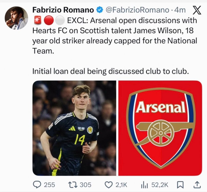Screen dimensions: 207x192
Task: Click the 4m timestamp
Action: click(x=180, y=10)
